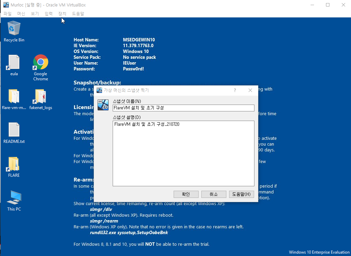
Task: Maximize the VirtualBox window
Action: [328, 5]
